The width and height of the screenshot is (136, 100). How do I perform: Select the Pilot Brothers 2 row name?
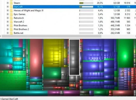[x=21, y=29]
